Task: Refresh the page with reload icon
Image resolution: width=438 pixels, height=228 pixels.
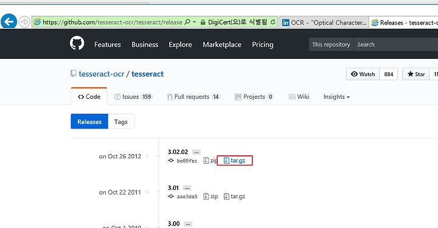Action: point(273,22)
